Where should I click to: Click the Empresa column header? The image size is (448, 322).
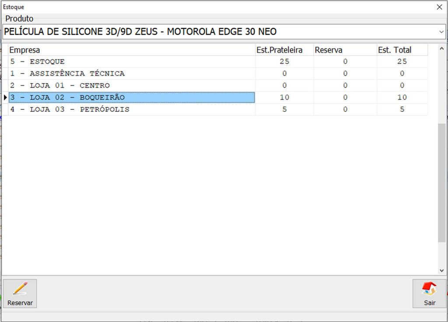point(131,50)
